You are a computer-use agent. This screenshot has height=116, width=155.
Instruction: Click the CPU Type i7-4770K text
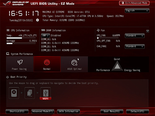click(x=73, y=16)
